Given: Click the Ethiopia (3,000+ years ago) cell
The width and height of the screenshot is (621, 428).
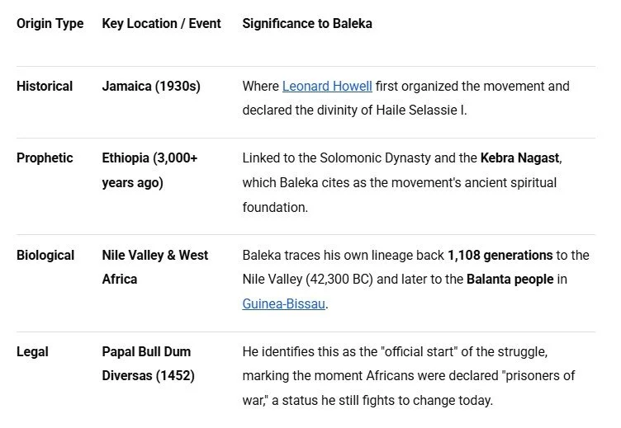Looking at the screenshot, I should click(x=149, y=171).
